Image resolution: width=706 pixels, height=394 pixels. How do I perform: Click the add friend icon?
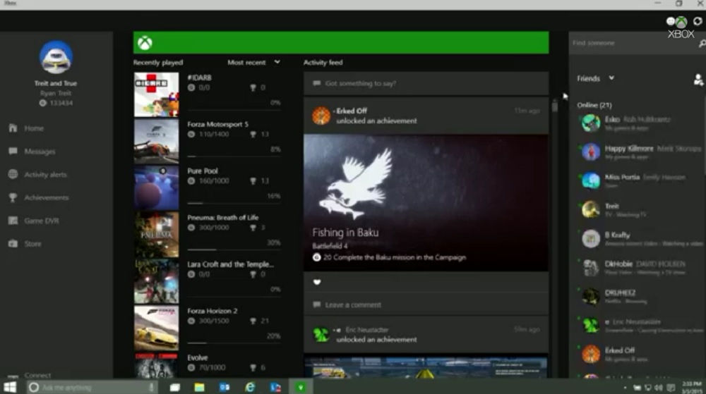[x=698, y=80]
